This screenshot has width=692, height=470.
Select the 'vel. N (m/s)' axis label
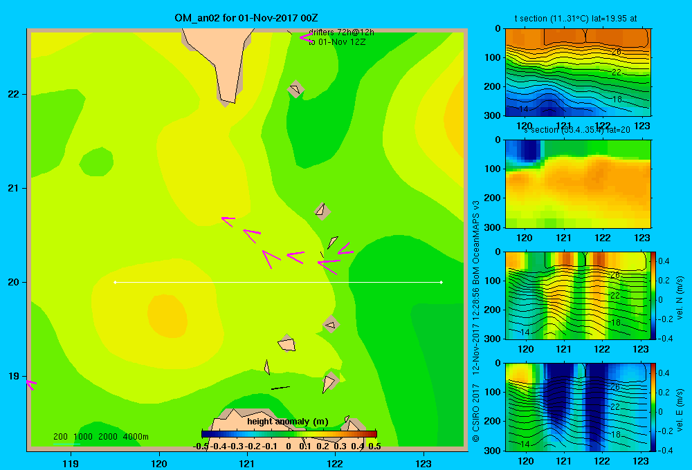[680, 298]
